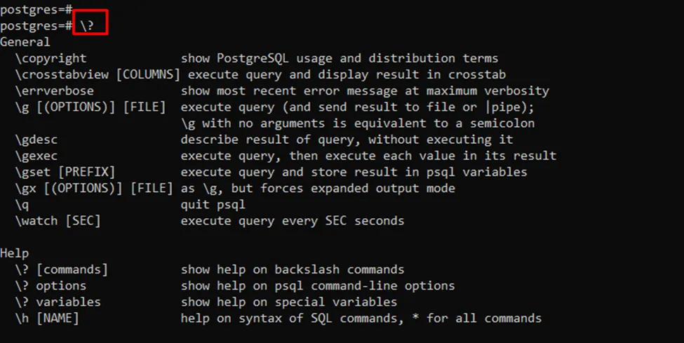Click the \errverbose command entry

54,90
